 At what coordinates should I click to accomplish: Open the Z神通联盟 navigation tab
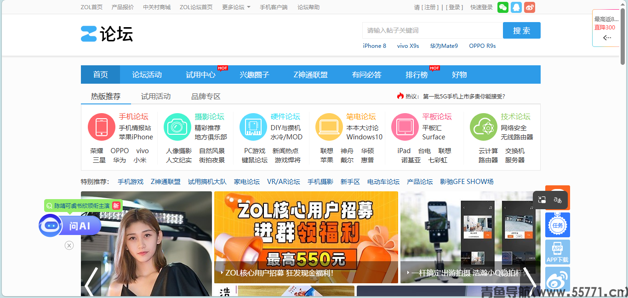pos(310,74)
